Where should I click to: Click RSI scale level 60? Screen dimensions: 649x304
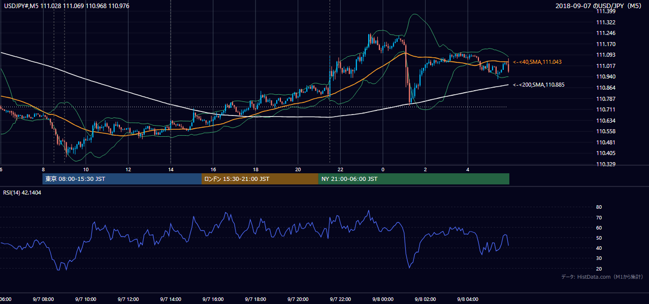(x=599, y=227)
